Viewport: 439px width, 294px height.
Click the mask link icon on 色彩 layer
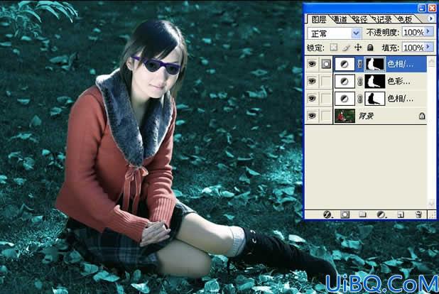point(360,82)
